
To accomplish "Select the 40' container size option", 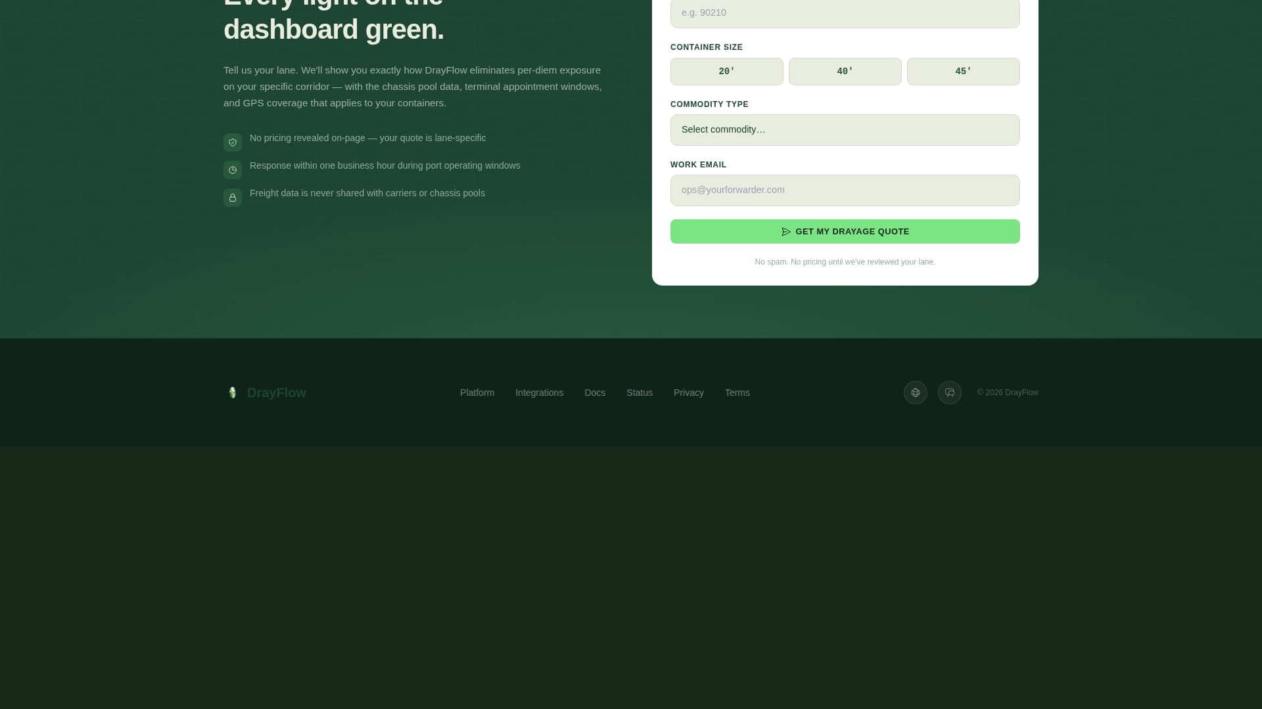I will click(845, 72).
